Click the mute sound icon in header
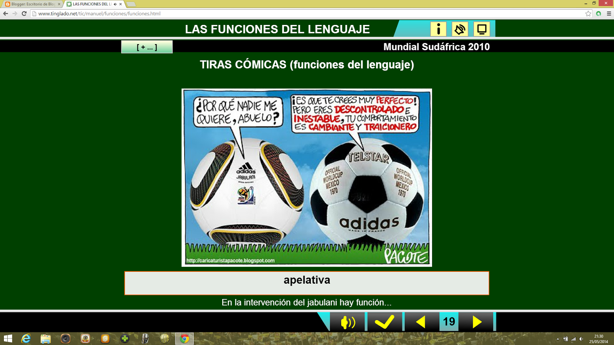The height and width of the screenshot is (345, 614). 460,29
